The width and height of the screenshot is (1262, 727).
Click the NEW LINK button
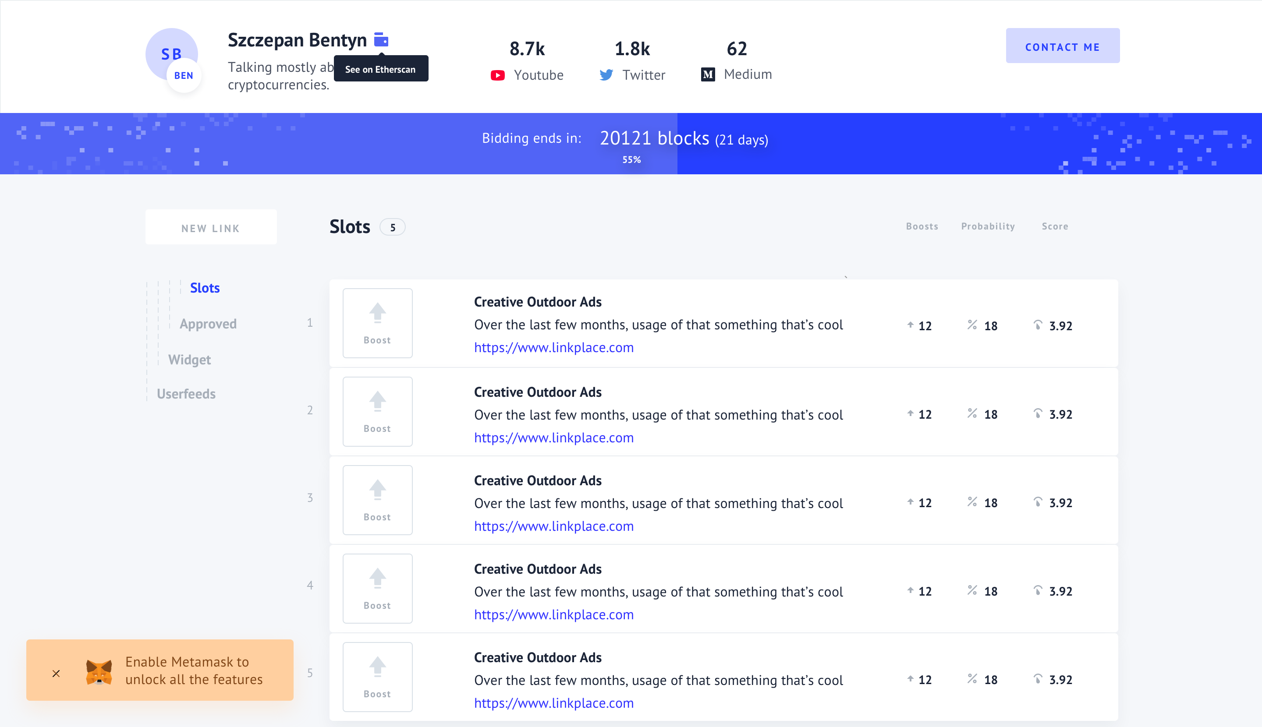point(211,228)
